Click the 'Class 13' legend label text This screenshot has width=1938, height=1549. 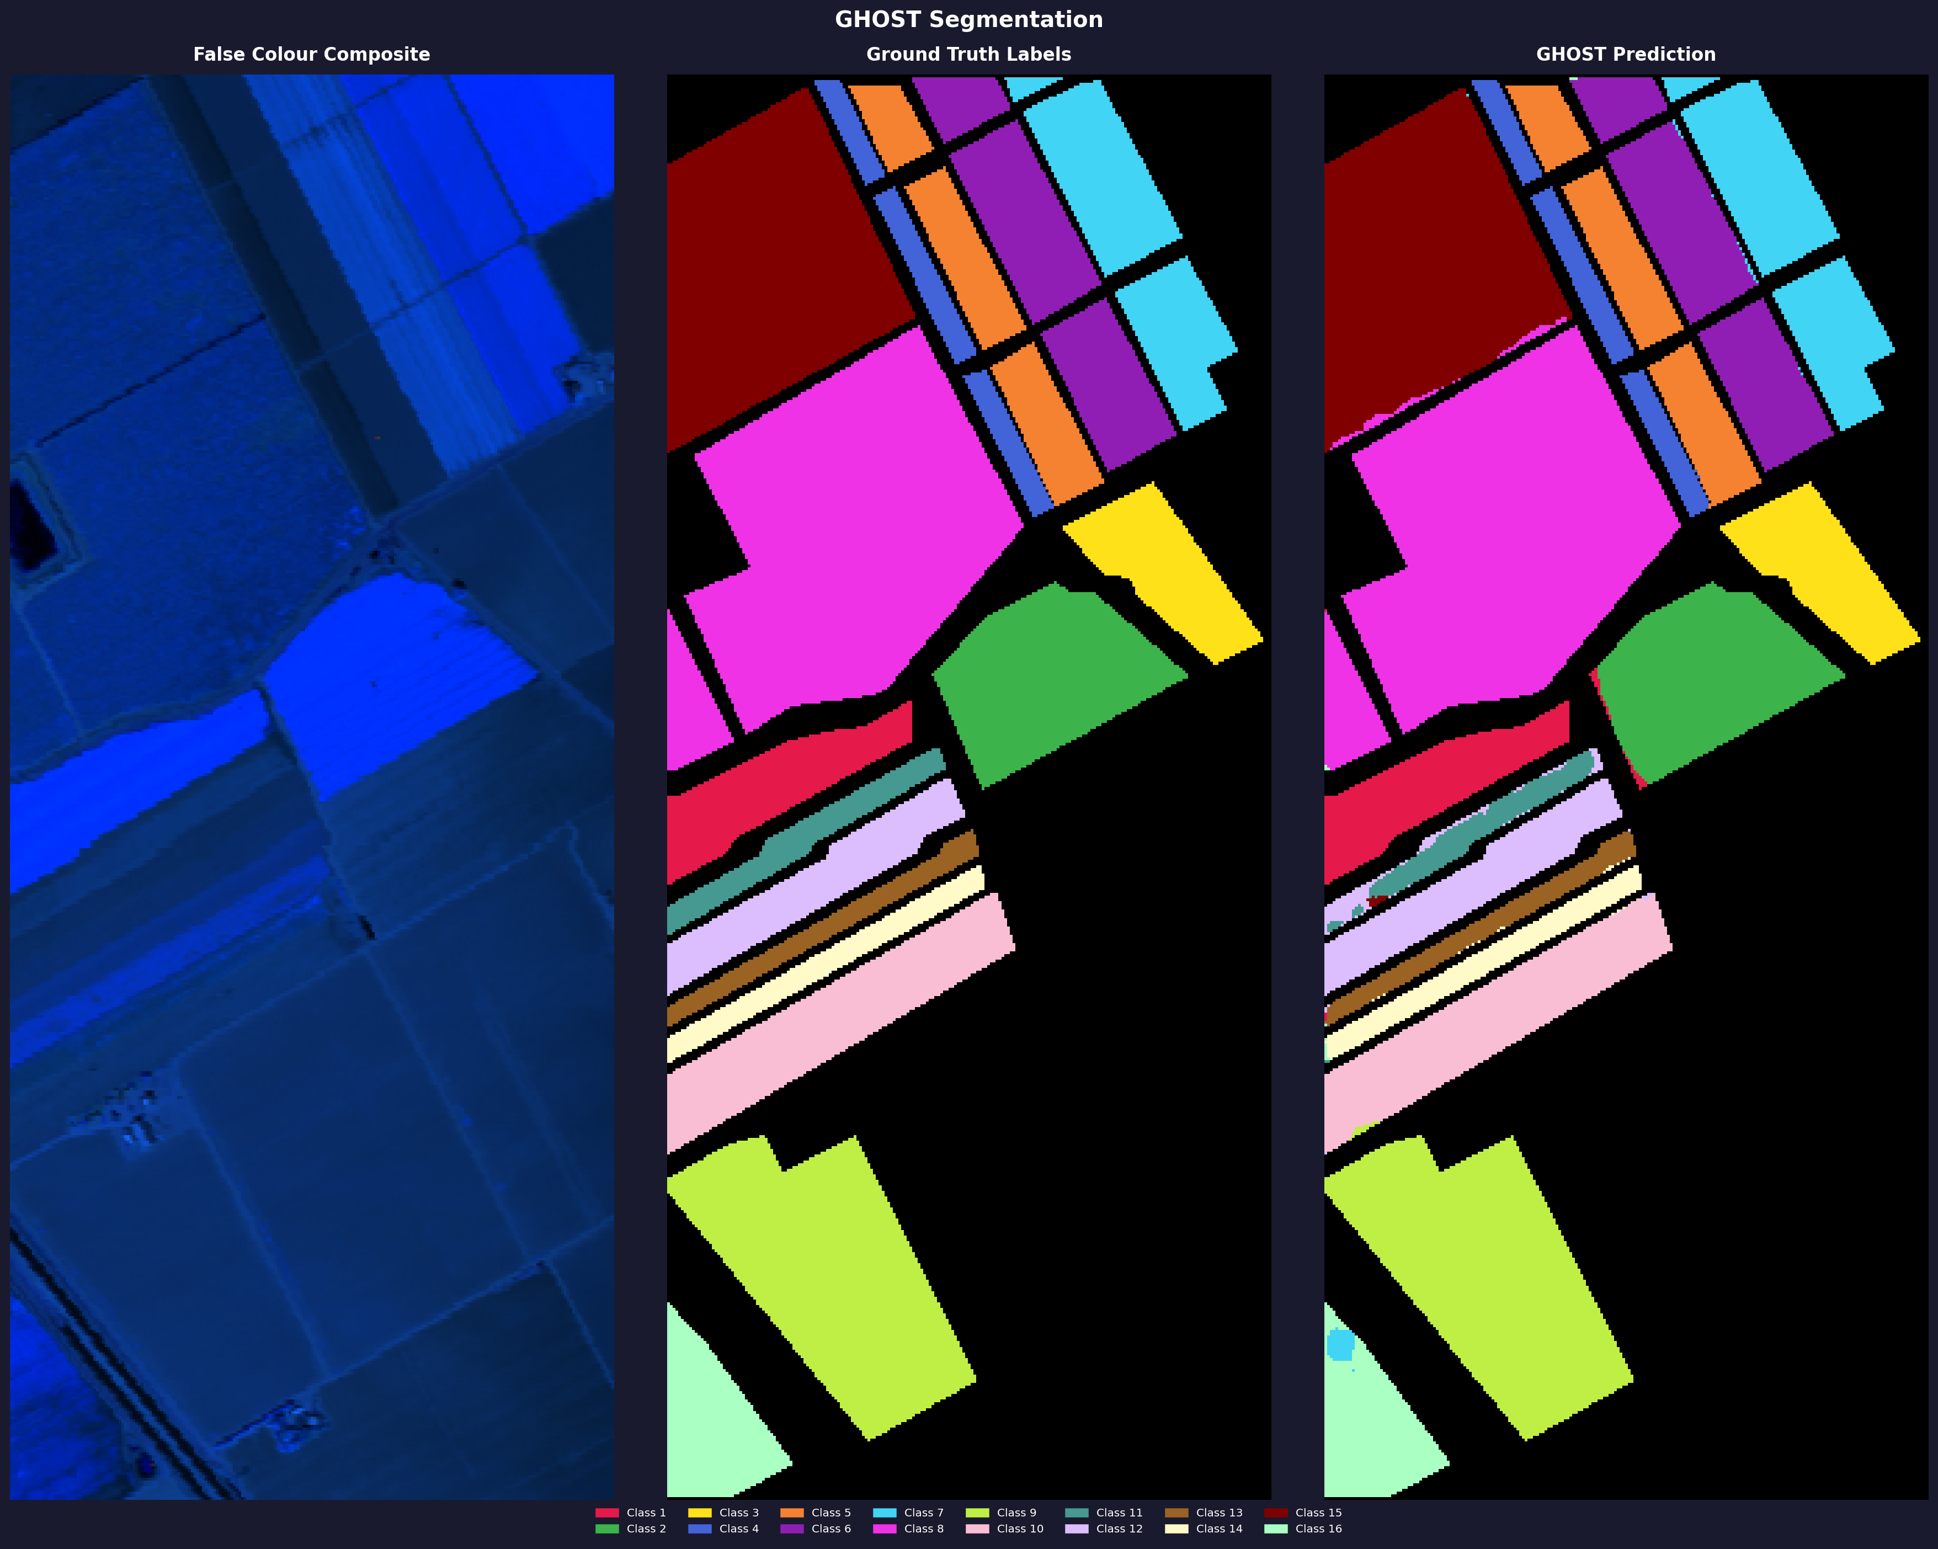tap(1219, 1513)
